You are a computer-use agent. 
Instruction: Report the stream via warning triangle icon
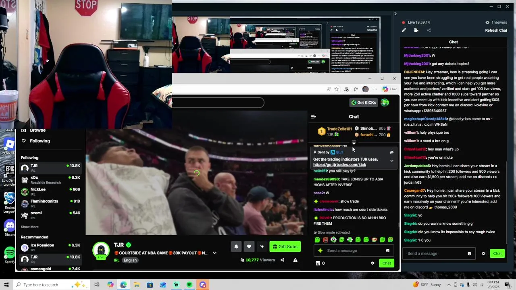pos(295,260)
